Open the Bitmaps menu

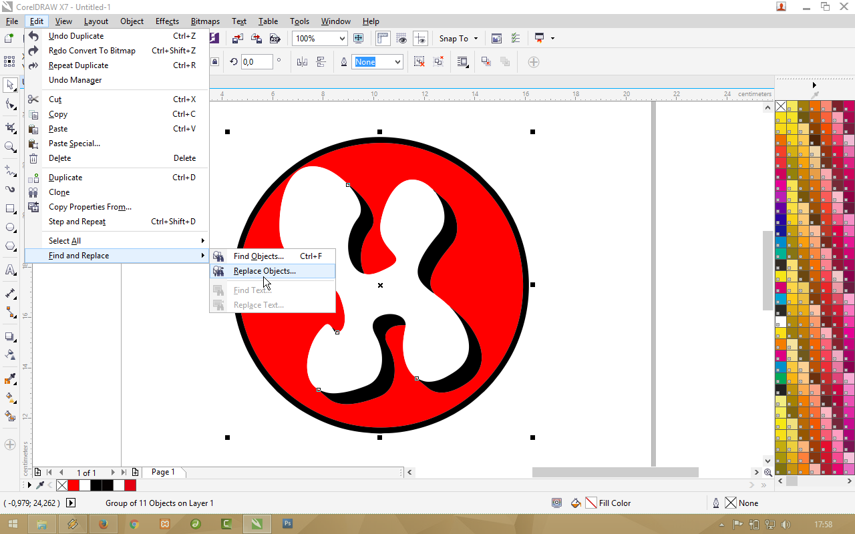click(x=204, y=21)
